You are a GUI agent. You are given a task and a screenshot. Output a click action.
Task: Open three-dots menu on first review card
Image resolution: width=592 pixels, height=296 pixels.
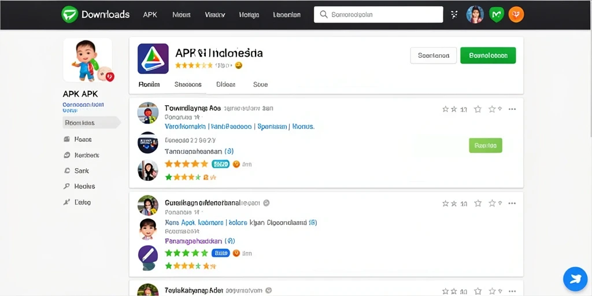point(512,109)
